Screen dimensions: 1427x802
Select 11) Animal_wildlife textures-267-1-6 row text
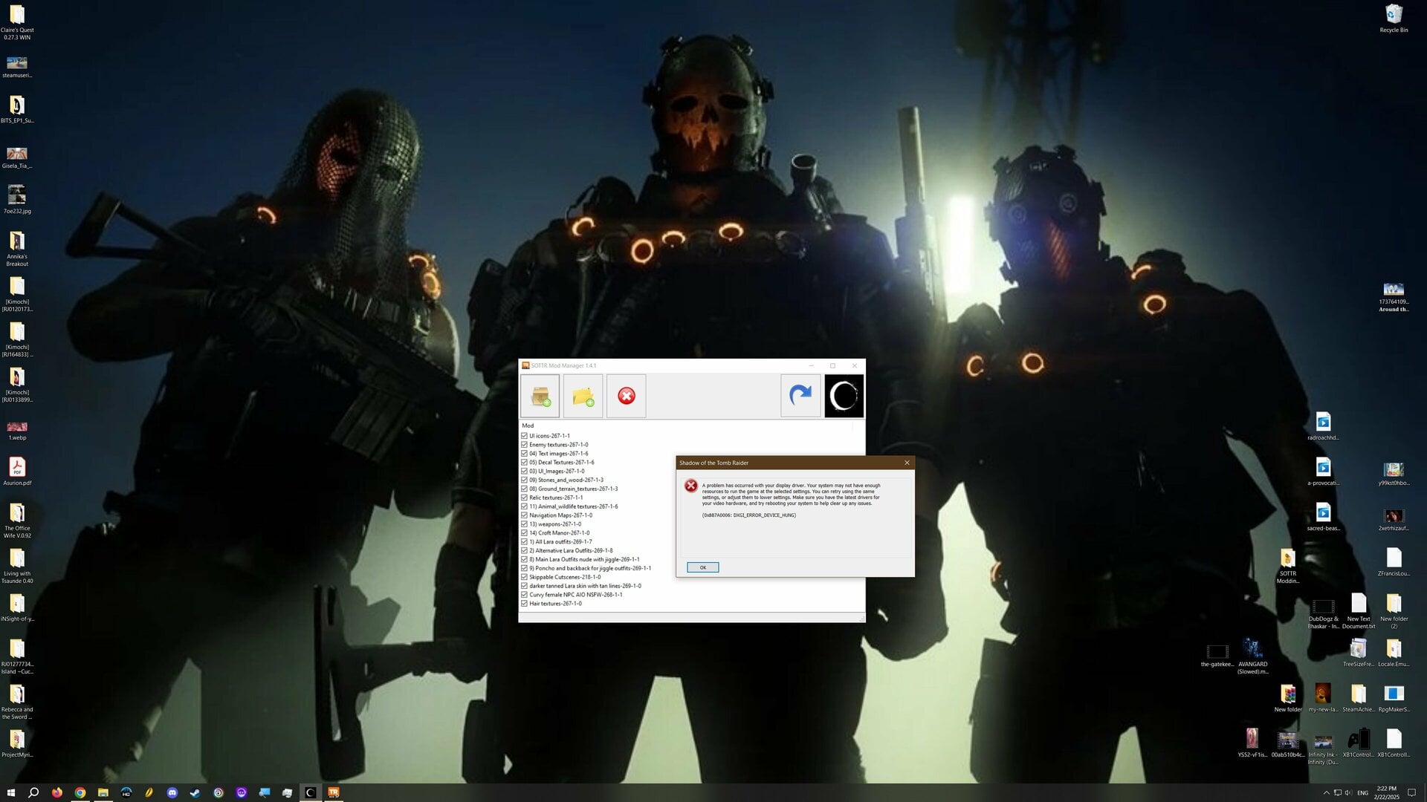tap(573, 506)
